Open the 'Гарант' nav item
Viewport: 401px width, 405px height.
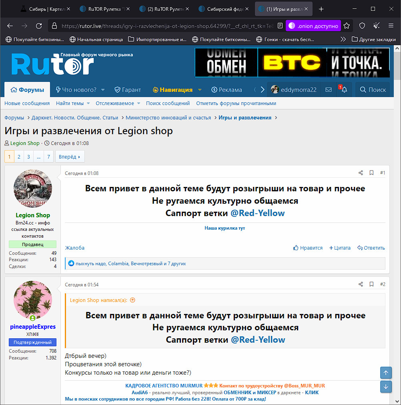point(128,89)
